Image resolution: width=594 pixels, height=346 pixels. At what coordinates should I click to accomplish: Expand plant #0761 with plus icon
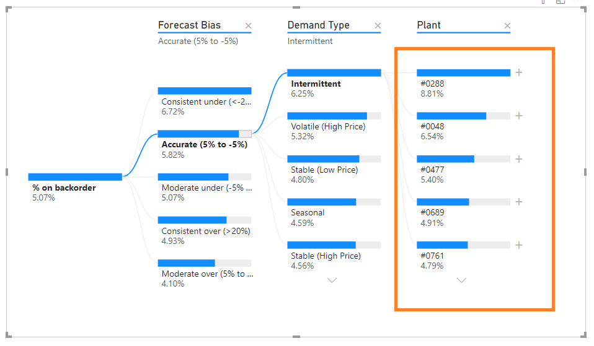(519, 245)
